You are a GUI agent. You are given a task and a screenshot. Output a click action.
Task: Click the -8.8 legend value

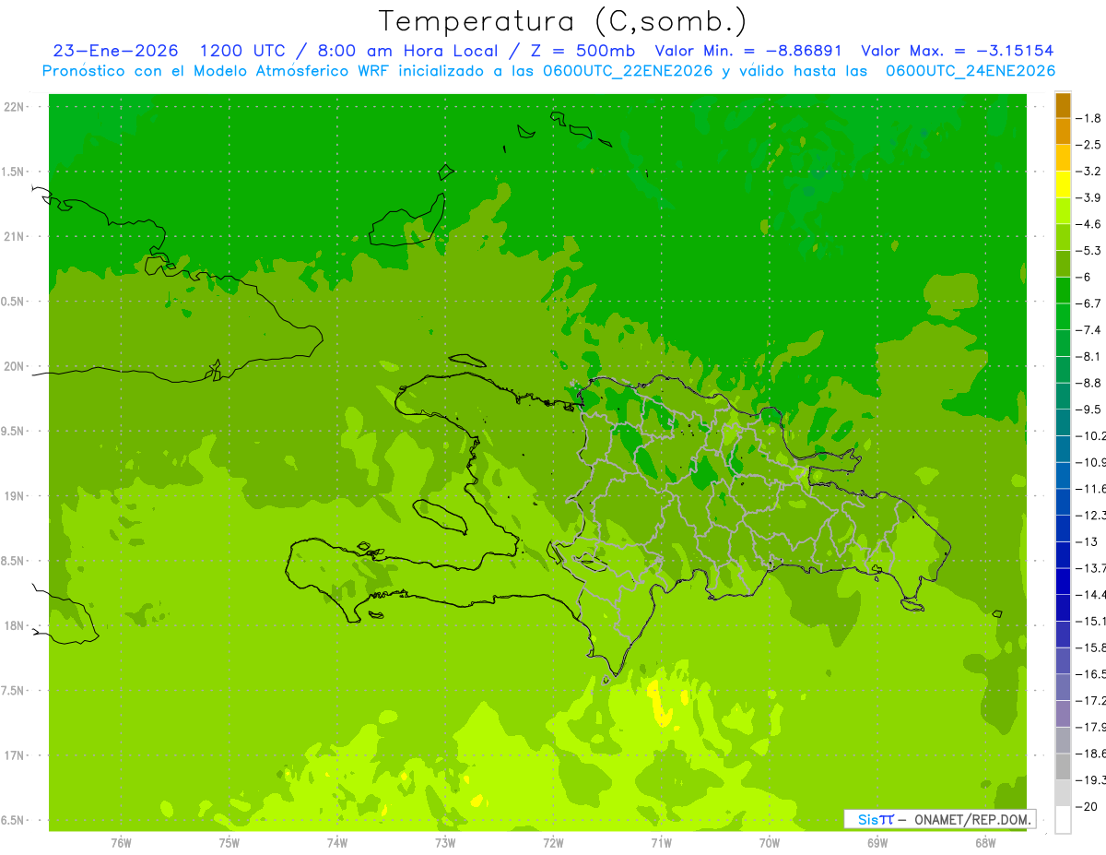(x=1089, y=383)
